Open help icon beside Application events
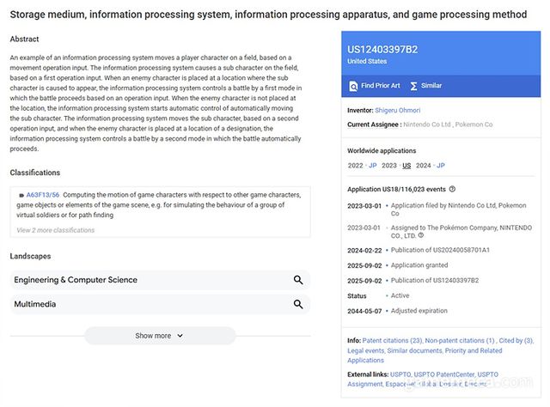The height and width of the screenshot is (407, 550). 452,189
